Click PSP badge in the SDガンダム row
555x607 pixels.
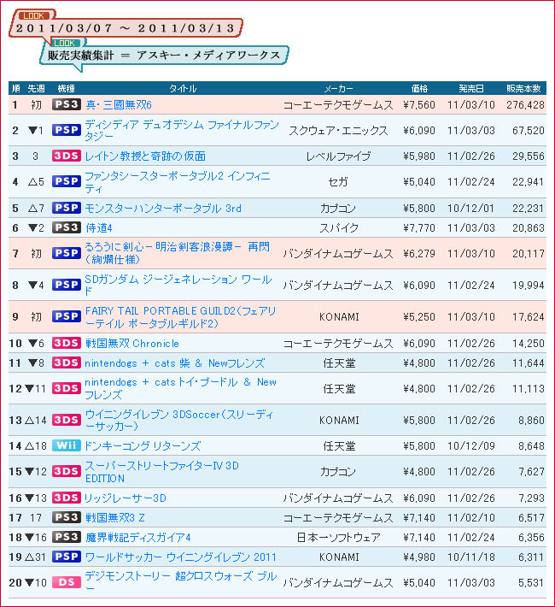click(x=67, y=285)
